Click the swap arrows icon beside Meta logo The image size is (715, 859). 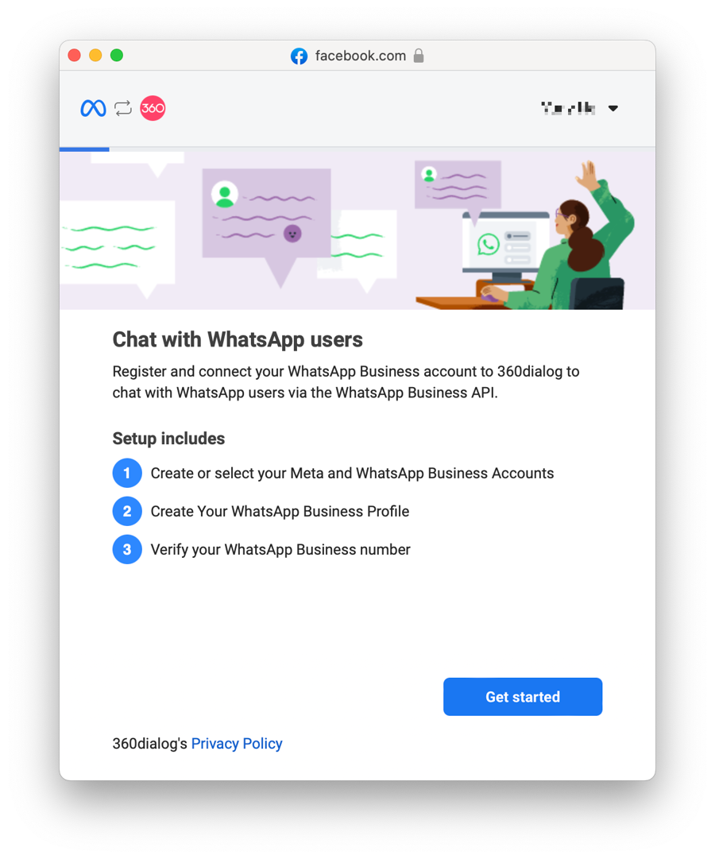click(123, 109)
